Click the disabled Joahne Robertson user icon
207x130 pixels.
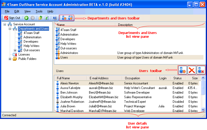57,102
